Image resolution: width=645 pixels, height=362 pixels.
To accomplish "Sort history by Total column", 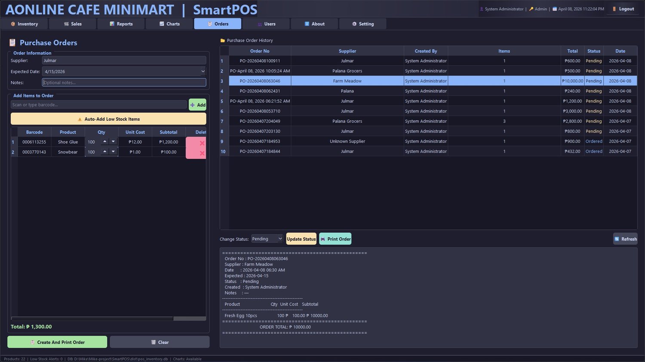I will [x=572, y=51].
